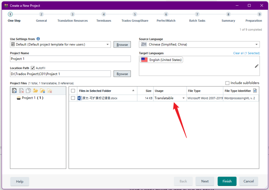Enable the Include subfolders checkbox
The image size is (269, 190).
point(227,83)
